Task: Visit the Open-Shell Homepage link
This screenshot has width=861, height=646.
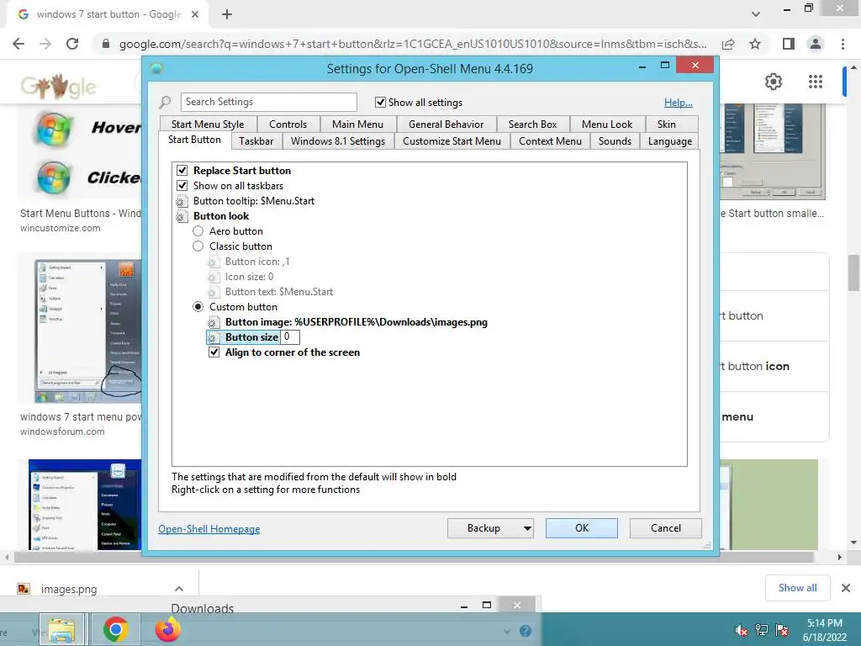Action: (x=209, y=529)
